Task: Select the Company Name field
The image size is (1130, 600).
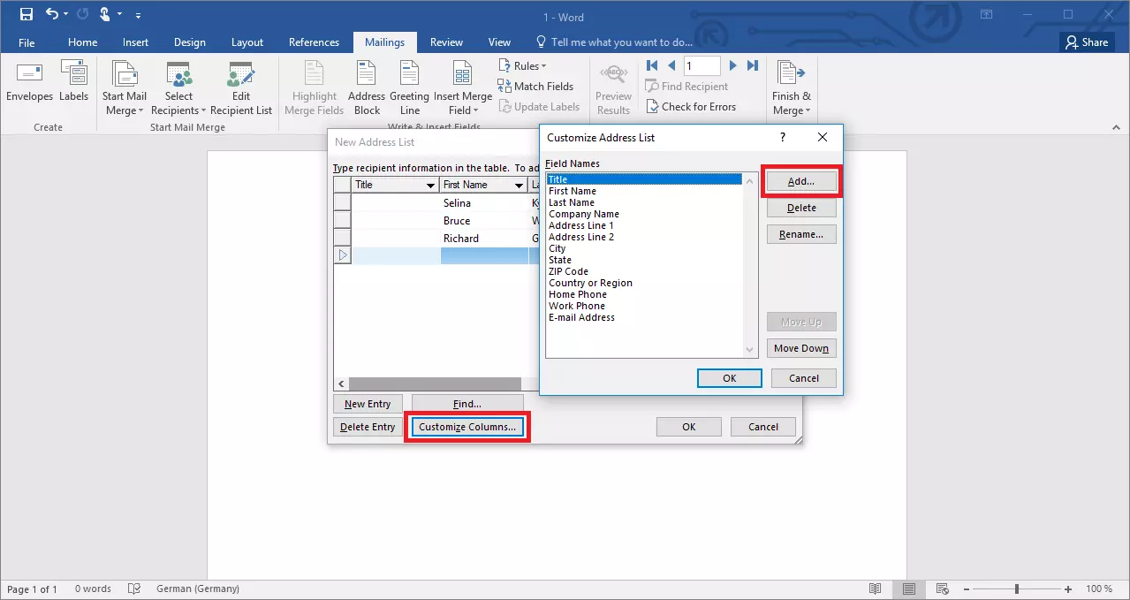Action: point(584,214)
